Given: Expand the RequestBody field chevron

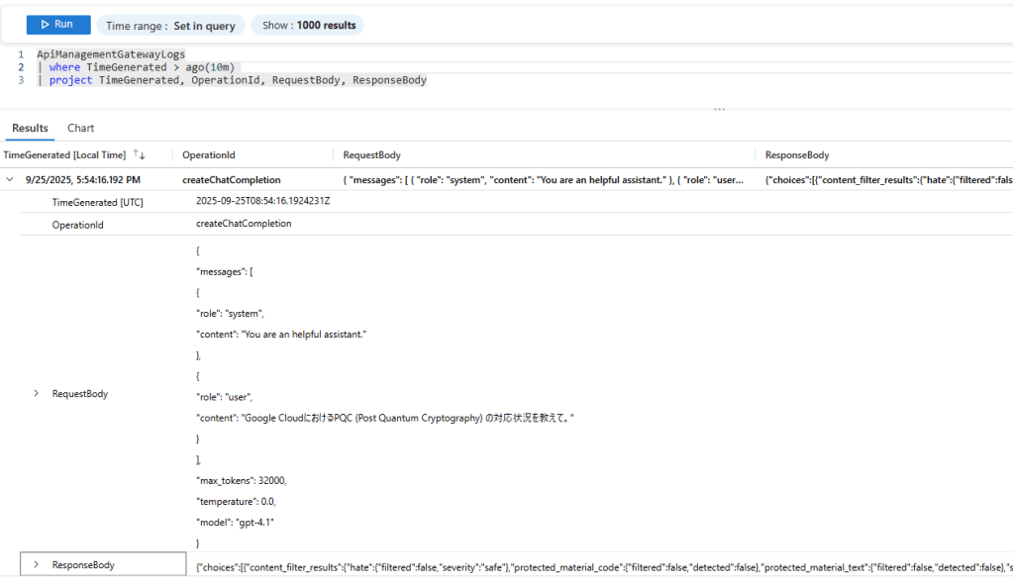Looking at the screenshot, I should [x=38, y=394].
